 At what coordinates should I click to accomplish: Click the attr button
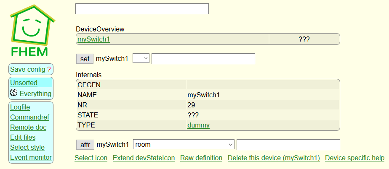click(85, 145)
